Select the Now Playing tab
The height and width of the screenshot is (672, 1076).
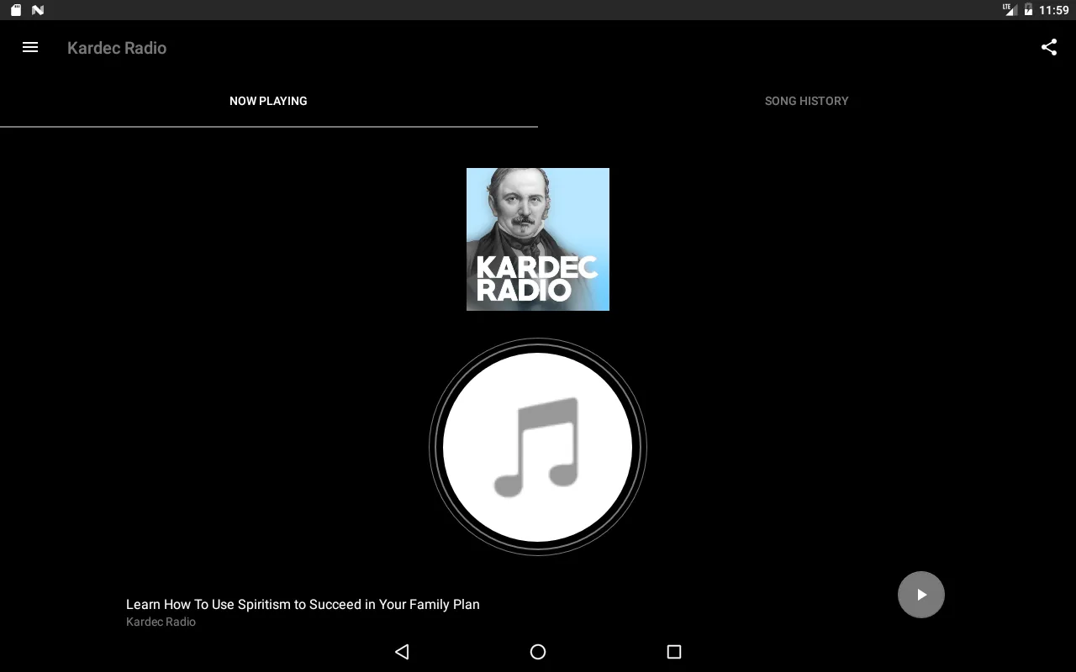tap(268, 101)
